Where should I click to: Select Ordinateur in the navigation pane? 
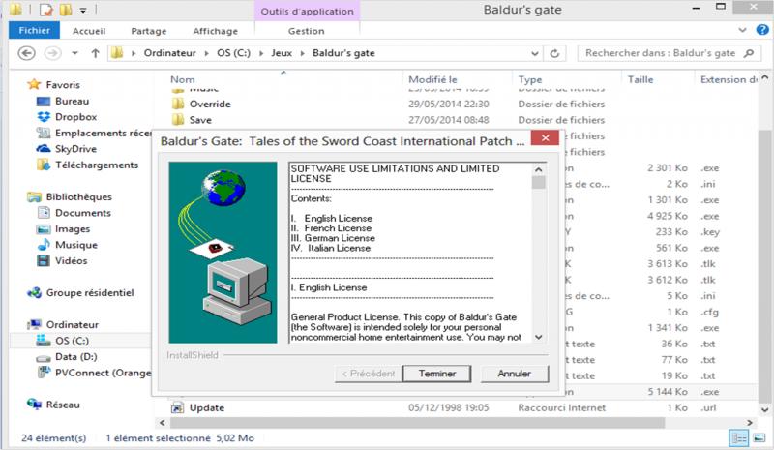(x=72, y=324)
